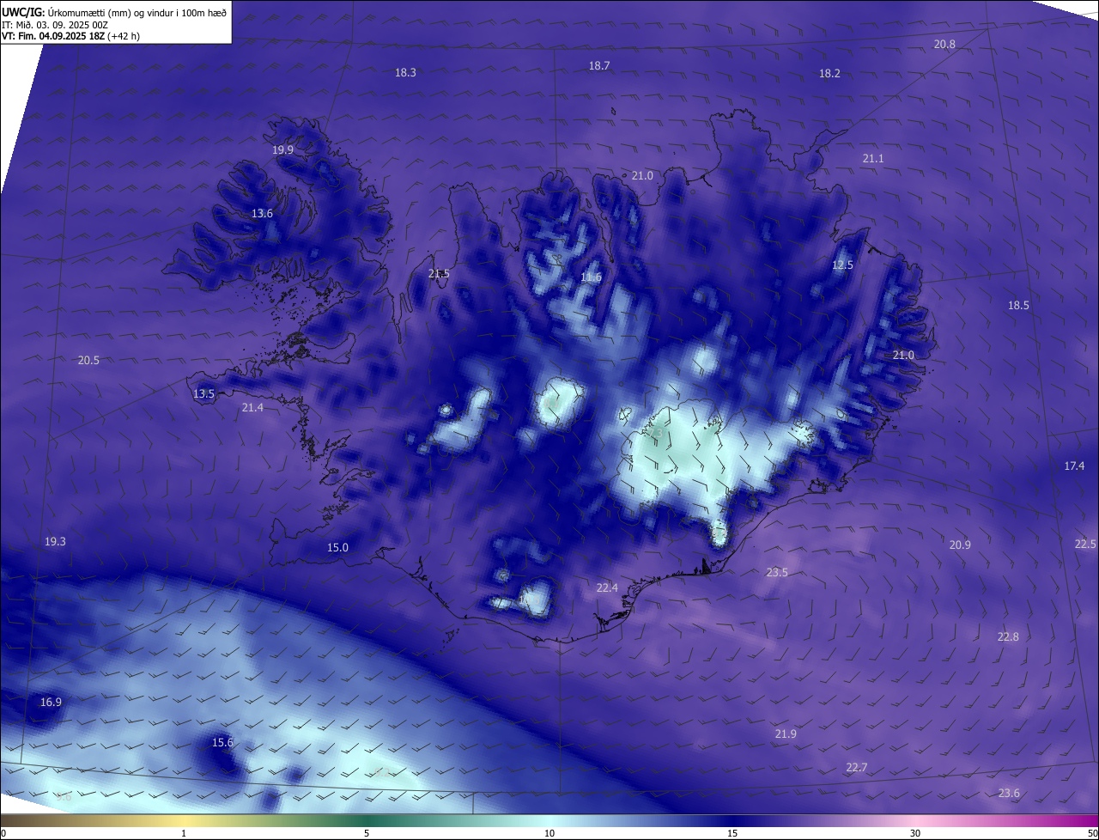Select the 21.5 value label
Screen dimensions: 1099x840
[x=439, y=274]
